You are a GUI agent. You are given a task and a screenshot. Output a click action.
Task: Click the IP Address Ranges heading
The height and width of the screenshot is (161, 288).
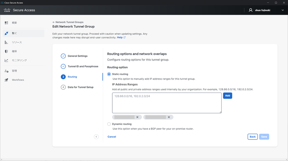pyautogui.click(x=125, y=84)
